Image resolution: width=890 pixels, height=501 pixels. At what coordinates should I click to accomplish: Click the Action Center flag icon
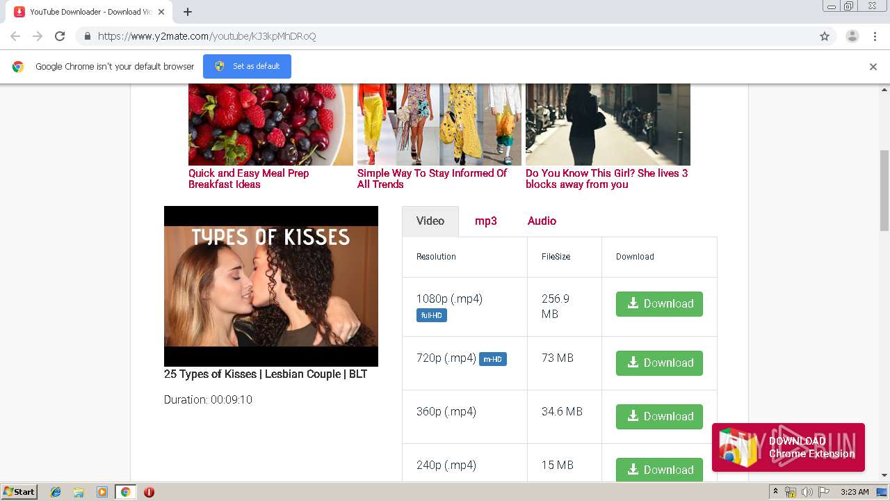824,492
